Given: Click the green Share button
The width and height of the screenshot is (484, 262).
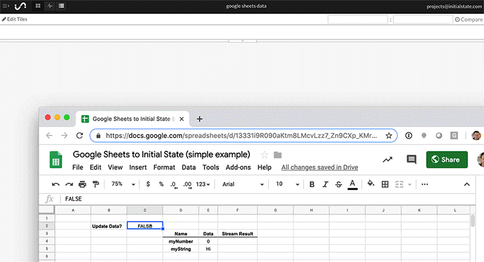Looking at the screenshot, I should click(447, 160).
